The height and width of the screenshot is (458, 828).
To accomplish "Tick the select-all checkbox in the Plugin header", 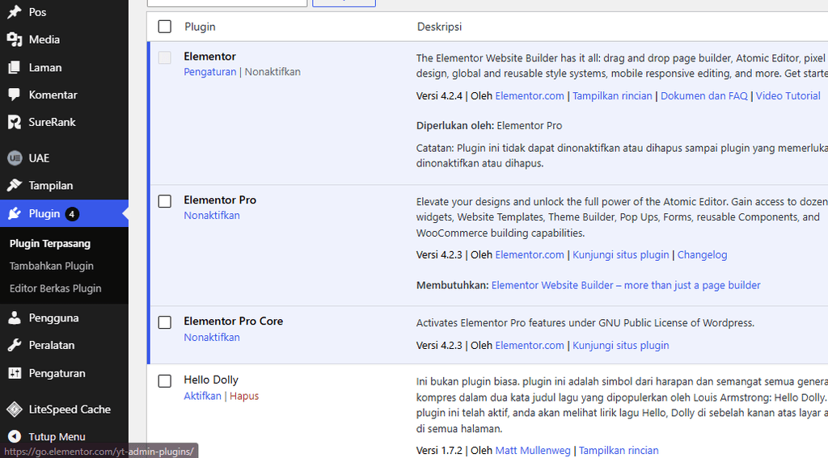I will pos(165,27).
